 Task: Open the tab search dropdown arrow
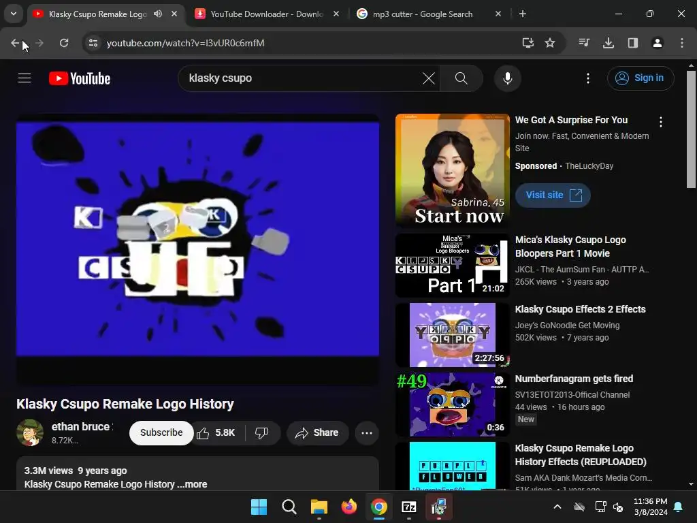[14, 14]
